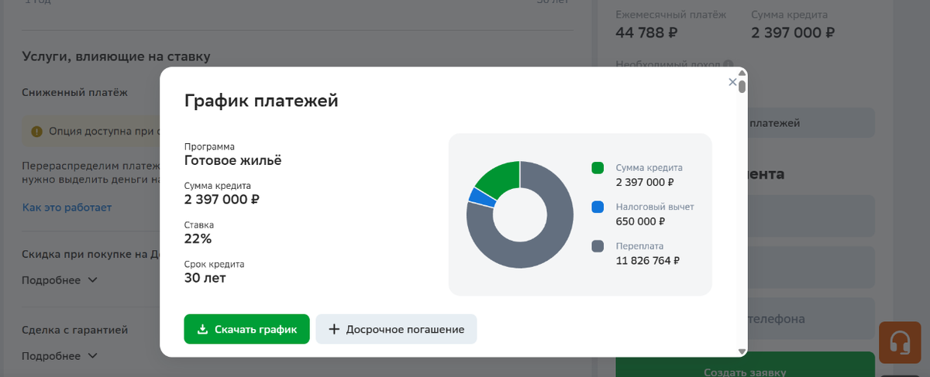Expand Подробнее under Скидка при покупке
Image resolution: width=930 pixels, height=377 pixels.
click(60, 279)
